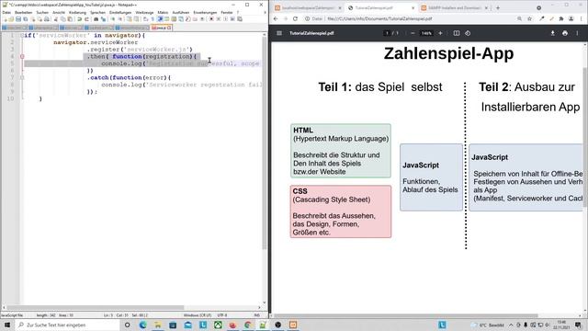Viewport: 588px width, 331px height.
Task: Open the Erweiterungen menu
Action: [205, 12]
